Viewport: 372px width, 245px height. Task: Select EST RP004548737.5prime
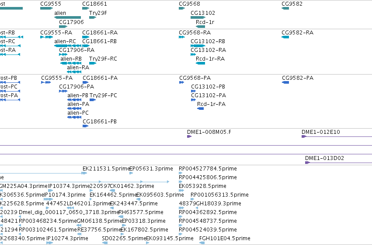pyautogui.click(x=208, y=221)
